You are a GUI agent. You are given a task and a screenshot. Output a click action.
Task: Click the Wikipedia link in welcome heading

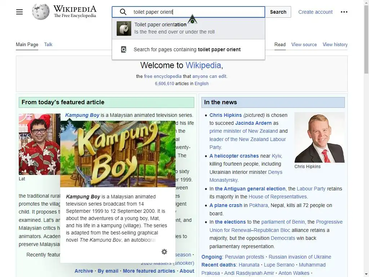pyautogui.click(x=203, y=65)
